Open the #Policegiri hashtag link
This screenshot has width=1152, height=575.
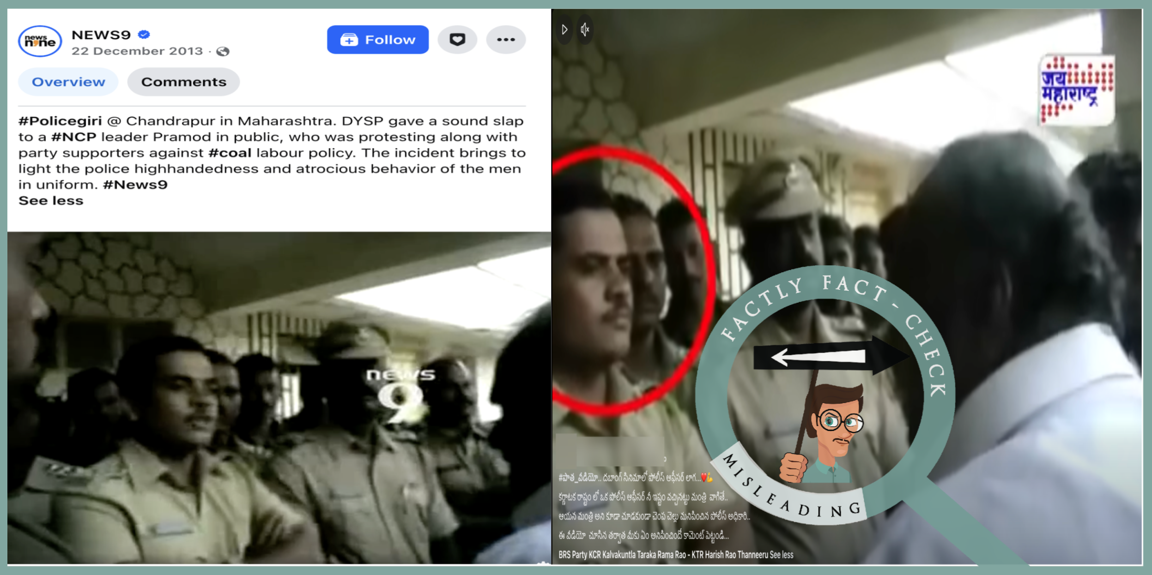60,121
